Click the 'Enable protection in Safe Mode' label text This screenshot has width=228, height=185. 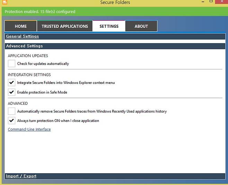[x=42, y=92]
